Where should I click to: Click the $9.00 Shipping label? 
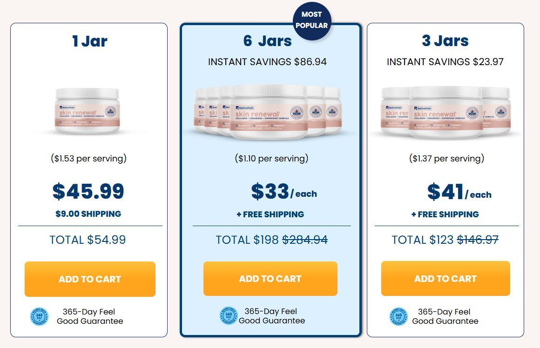(88, 214)
